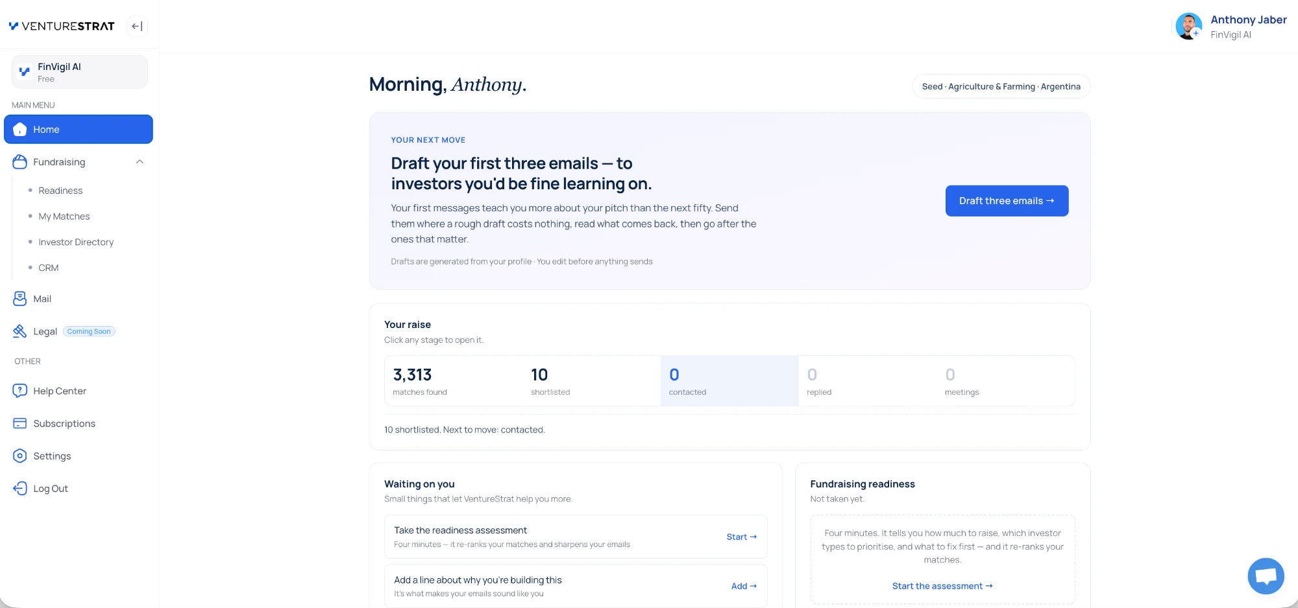Click Anthony Jaber's profile avatar
Screen dimensions: 1298x608
coord(1188,27)
